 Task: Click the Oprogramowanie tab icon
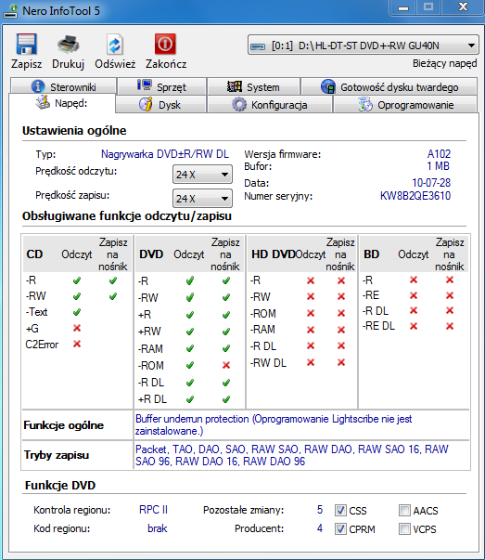click(365, 105)
